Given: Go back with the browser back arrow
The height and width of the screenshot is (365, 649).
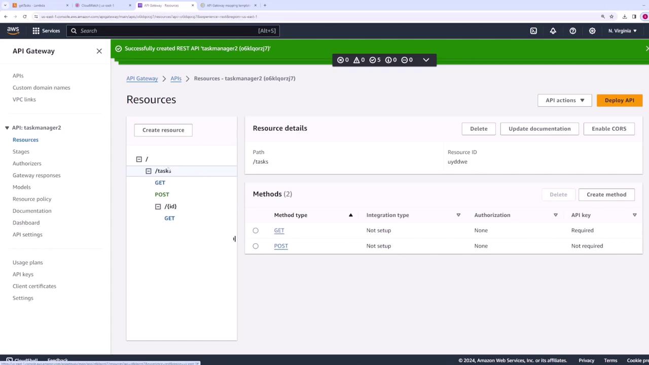Looking at the screenshot, I should (6, 16).
